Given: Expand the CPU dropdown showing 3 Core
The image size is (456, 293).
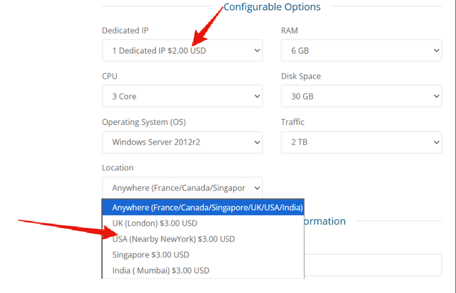Looking at the screenshot, I should (182, 96).
